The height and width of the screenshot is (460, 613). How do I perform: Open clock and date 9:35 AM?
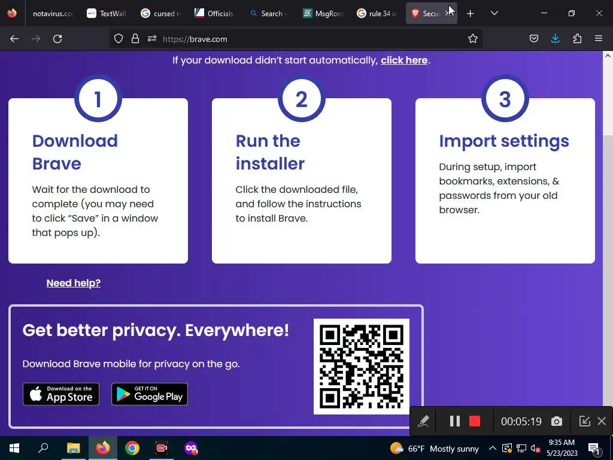pyautogui.click(x=562, y=448)
